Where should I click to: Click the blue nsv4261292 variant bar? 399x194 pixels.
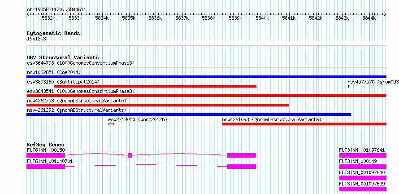pos(189,115)
